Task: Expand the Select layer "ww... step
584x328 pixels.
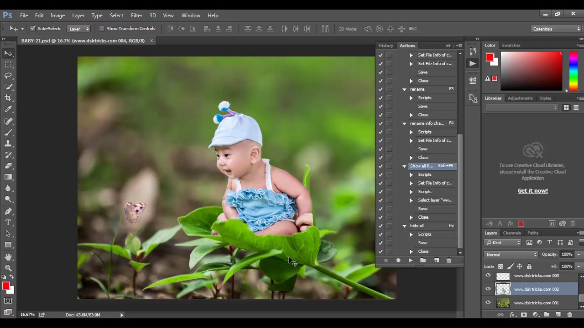Action: coord(411,200)
